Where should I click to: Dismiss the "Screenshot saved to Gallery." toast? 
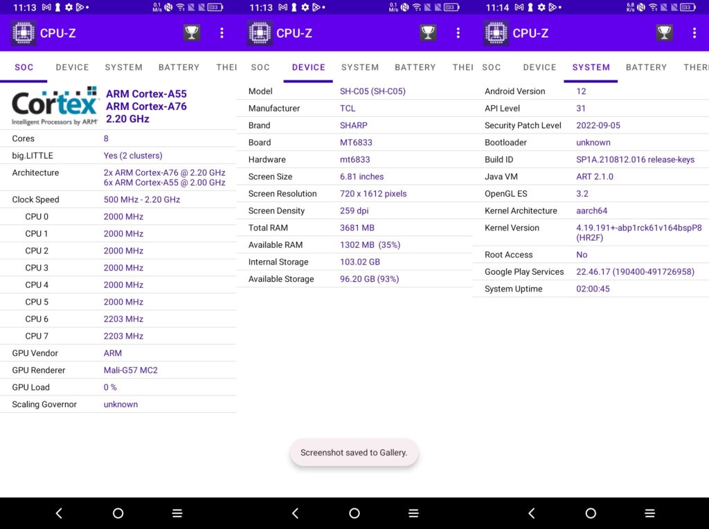[x=354, y=453]
